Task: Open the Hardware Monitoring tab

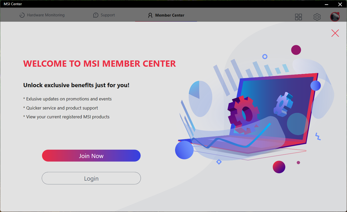Action: coord(42,15)
